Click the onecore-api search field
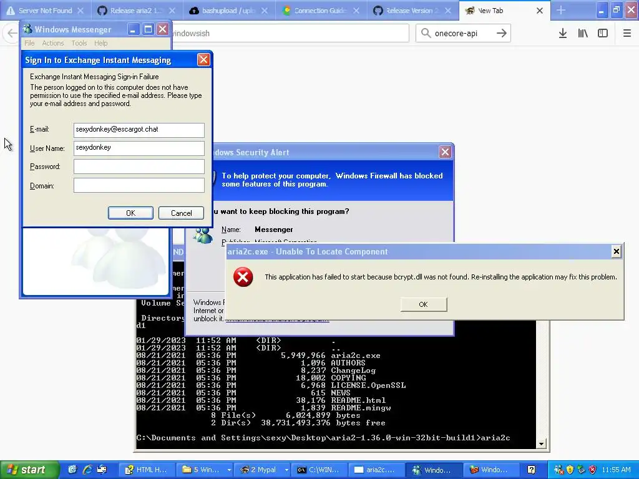Screen dimensions: 639x479 pos(462,34)
